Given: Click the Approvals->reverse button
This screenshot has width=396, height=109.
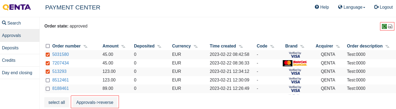Looking at the screenshot, I should coord(95,103).
